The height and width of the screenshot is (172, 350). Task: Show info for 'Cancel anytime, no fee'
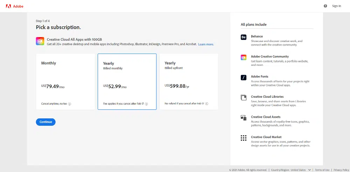point(70,104)
